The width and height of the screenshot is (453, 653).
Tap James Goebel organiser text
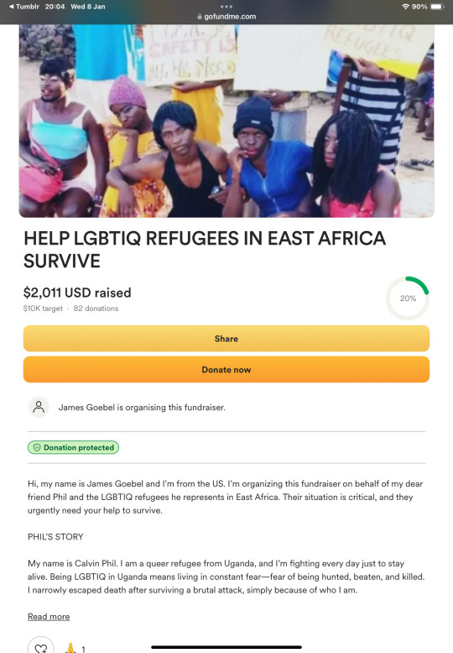142,408
